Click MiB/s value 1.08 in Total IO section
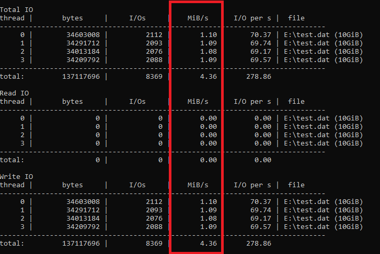Image resolution: width=380 pixels, height=254 pixels. 209,52
